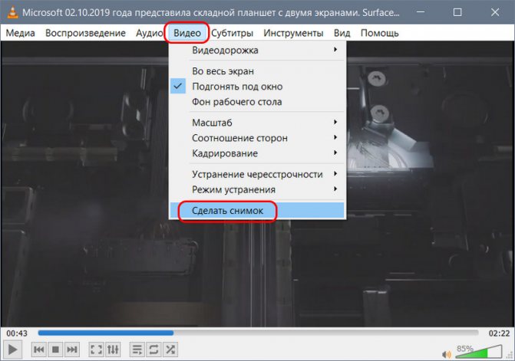Toggle loop repeat mode icon
The image size is (515, 361).
click(x=154, y=350)
